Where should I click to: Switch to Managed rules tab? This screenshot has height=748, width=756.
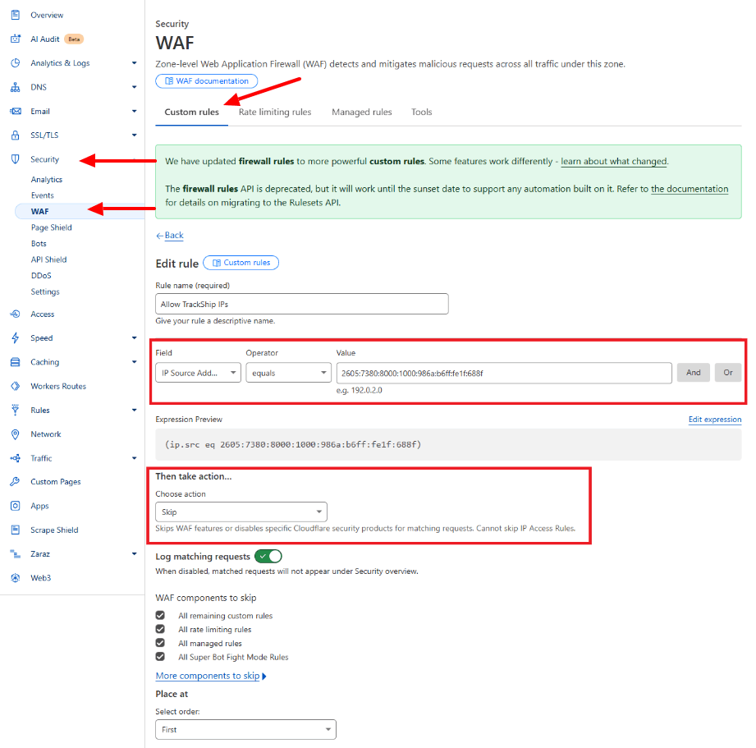[362, 112]
